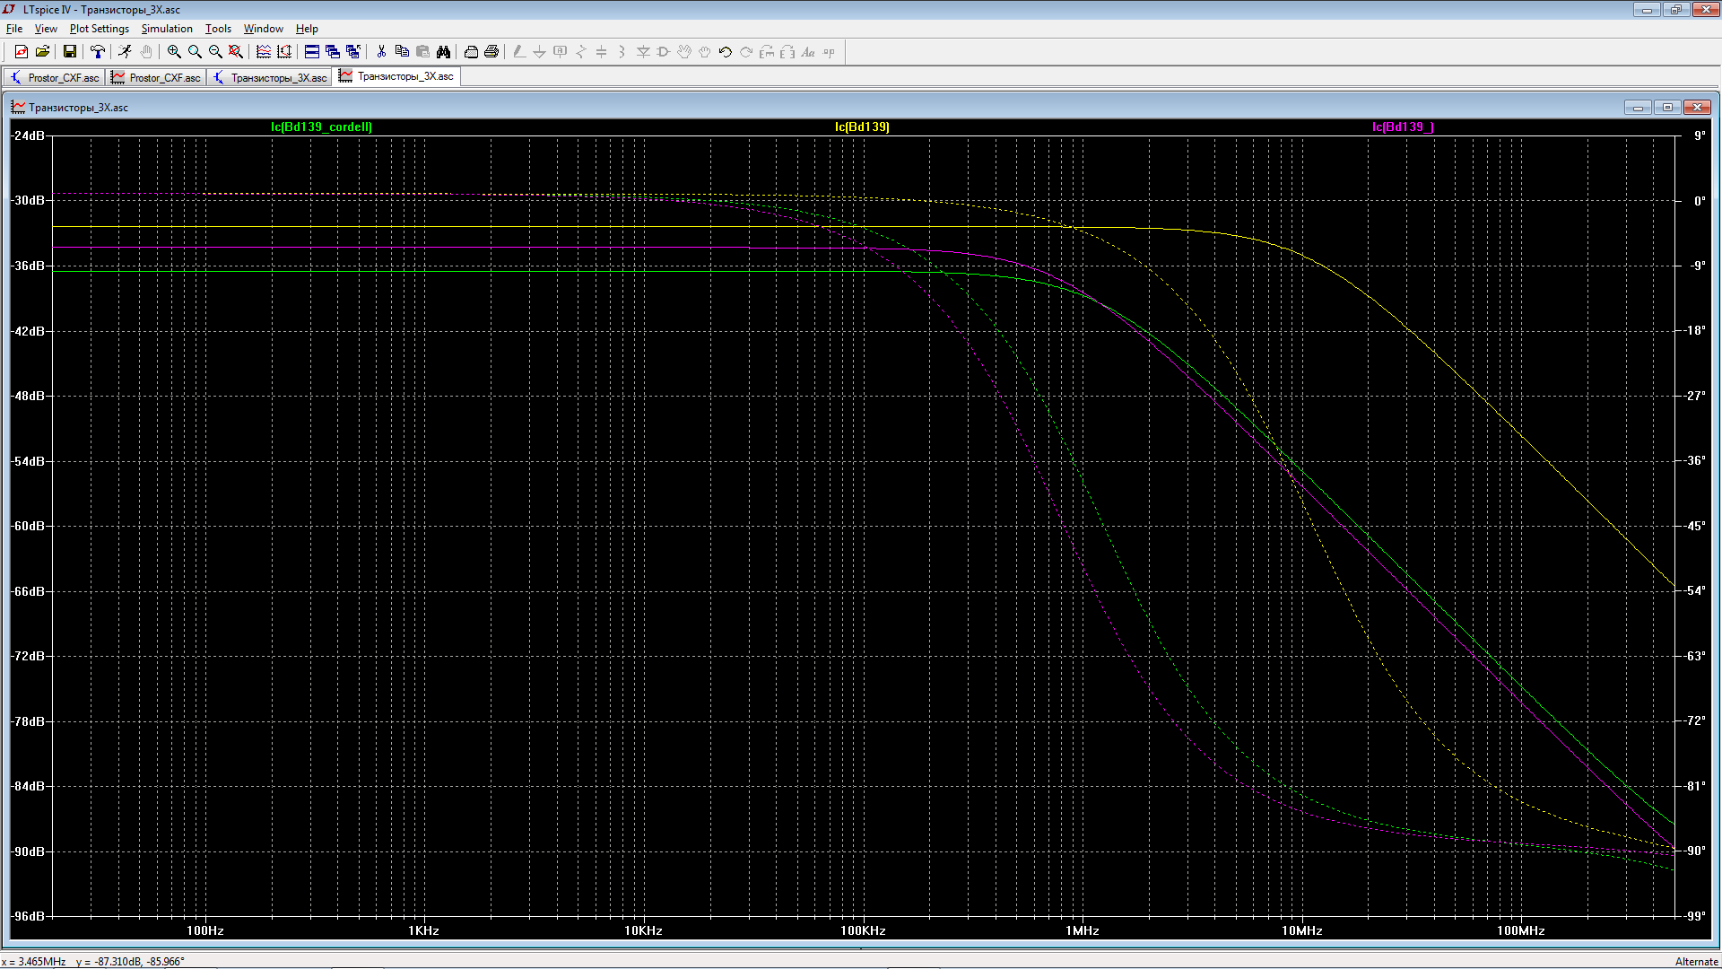Click the Zoom Out magnifier icon
Viewport: 1722px width, 969px height.
[215, 52]
